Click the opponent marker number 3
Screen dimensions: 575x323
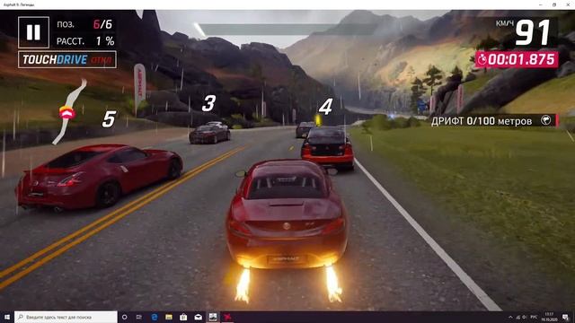[208, 103]
